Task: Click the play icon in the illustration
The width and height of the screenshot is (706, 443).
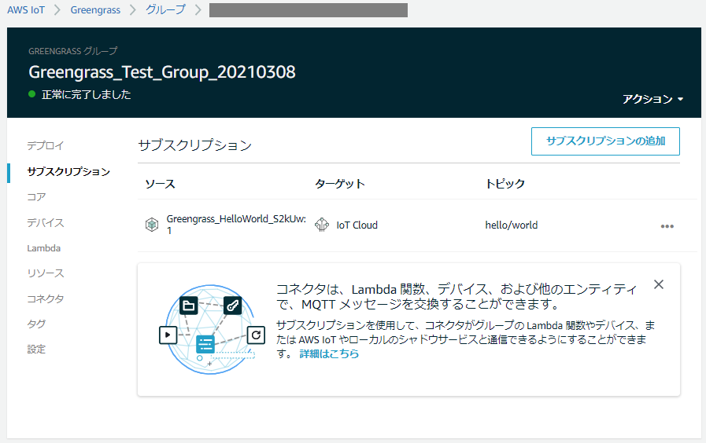Action: (x=168, y=335)
